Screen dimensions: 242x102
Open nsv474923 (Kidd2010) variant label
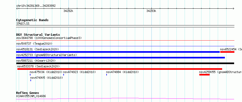[x=79, y=72]
